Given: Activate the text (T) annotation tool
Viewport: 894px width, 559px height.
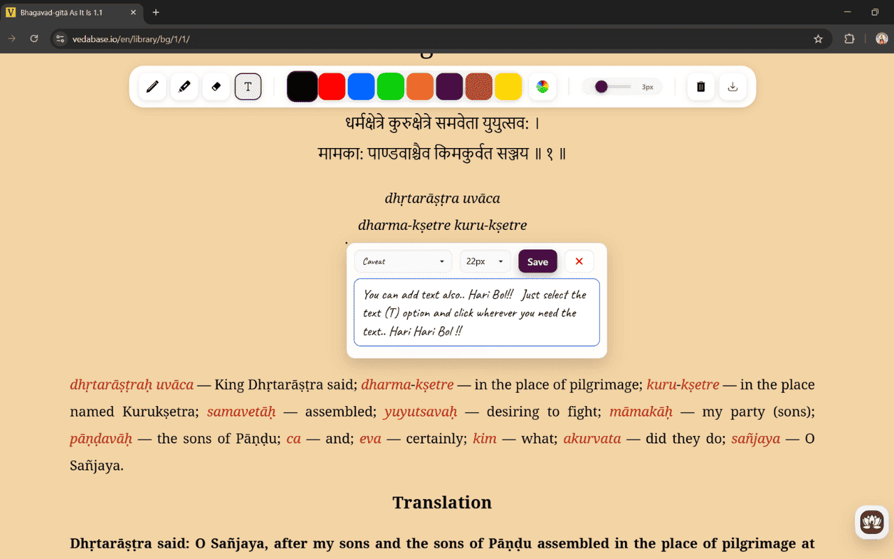Looking at the screenshot, I should click(x=247, y=86).
